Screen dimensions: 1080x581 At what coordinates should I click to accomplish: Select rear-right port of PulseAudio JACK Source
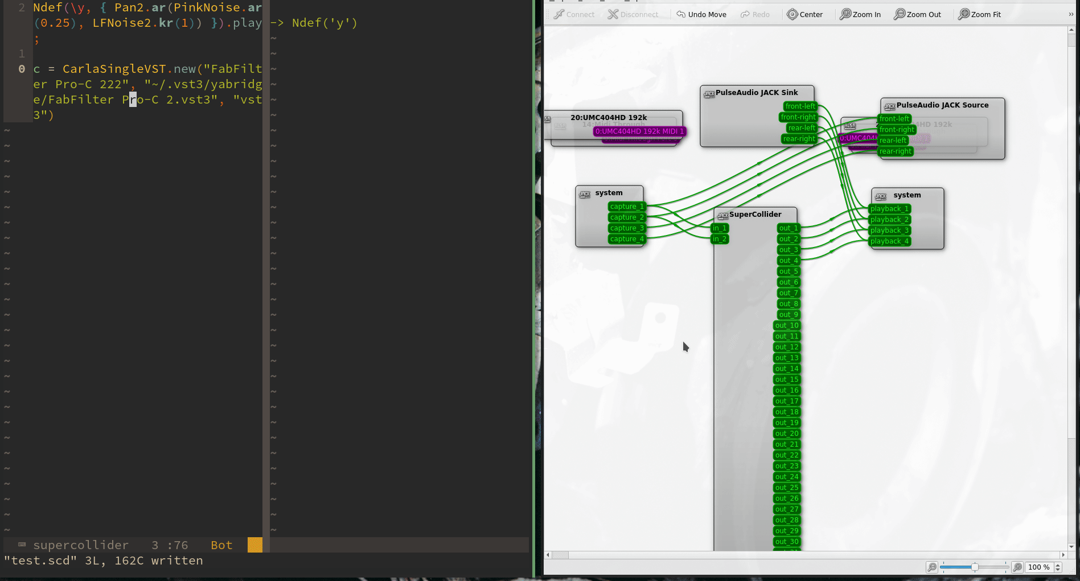(x=896, y=151)
